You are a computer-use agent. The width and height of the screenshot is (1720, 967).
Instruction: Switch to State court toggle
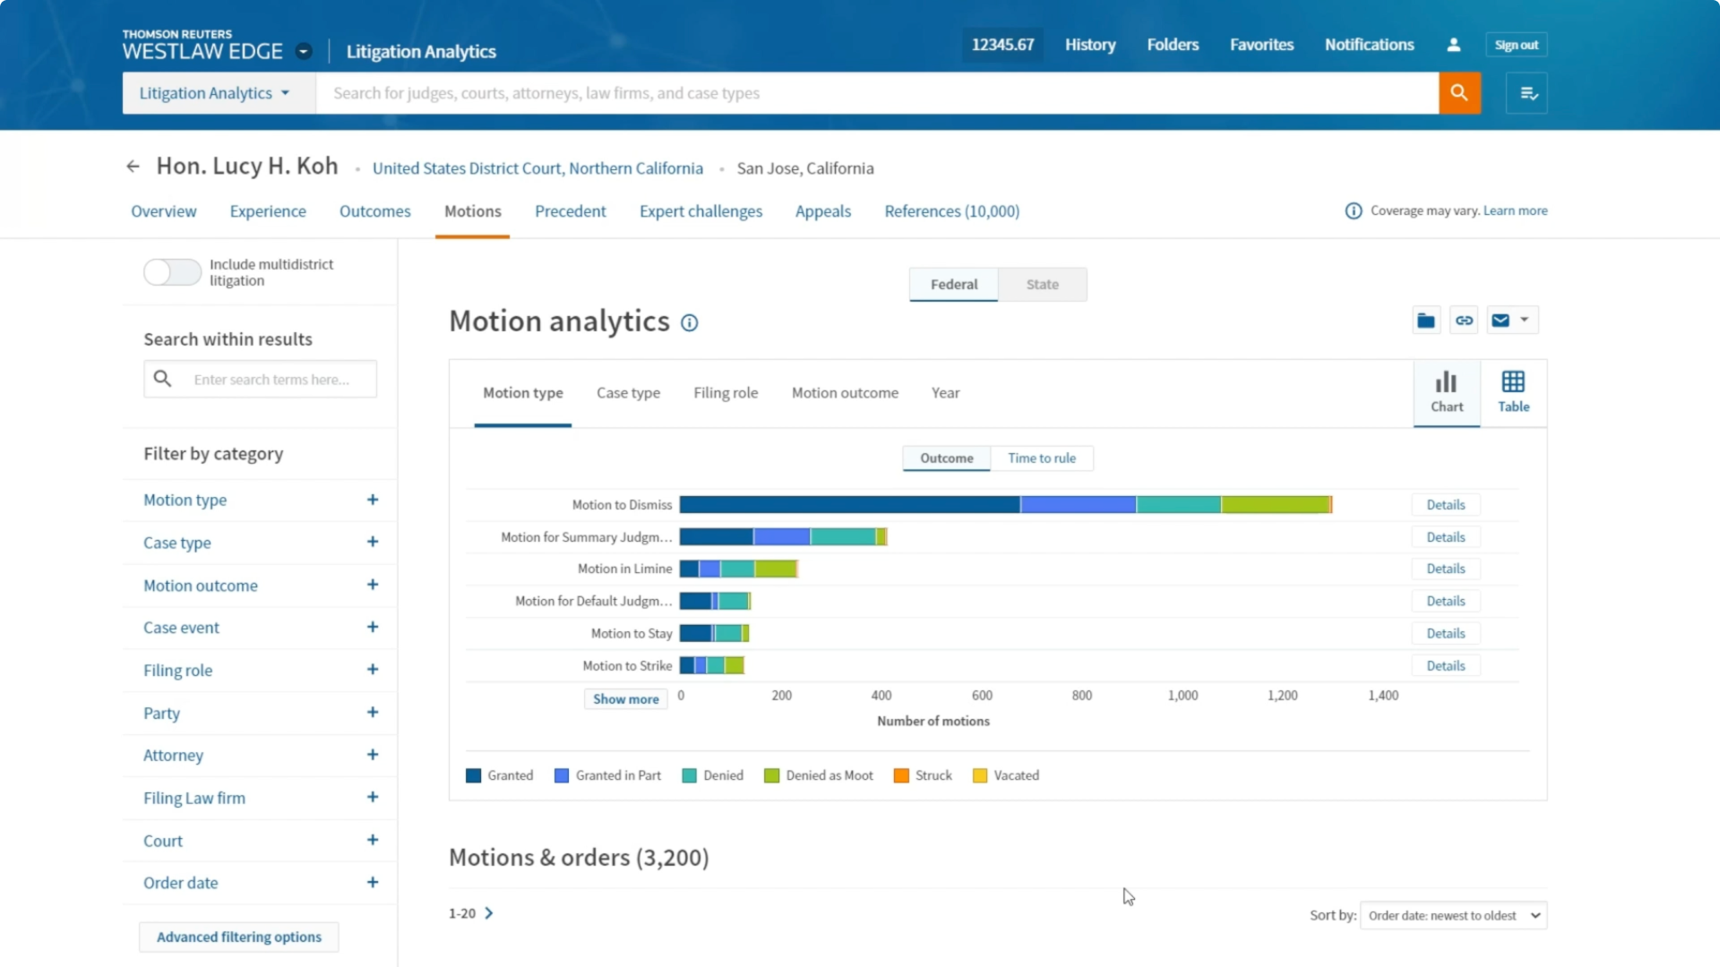click(x=1042, y=285)
